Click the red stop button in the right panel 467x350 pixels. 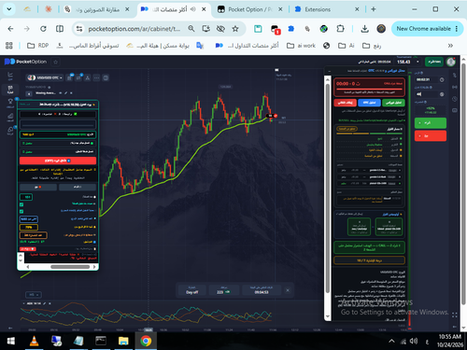[x=345, y=103]
